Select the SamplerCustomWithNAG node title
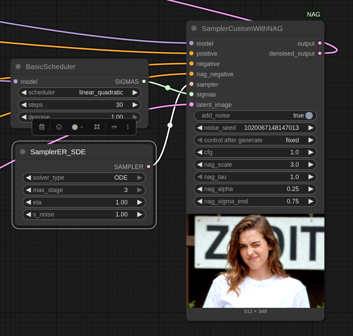The height and width of the screenshot is (336, 353). click(x=242, y=29)
